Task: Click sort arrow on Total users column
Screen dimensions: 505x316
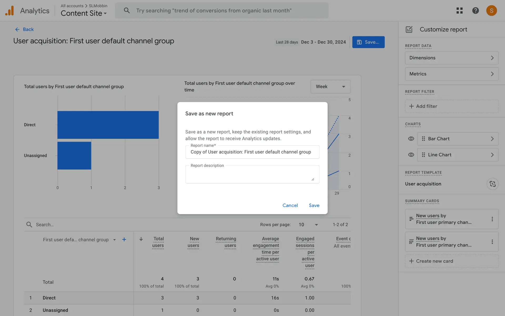Action: 141,239
